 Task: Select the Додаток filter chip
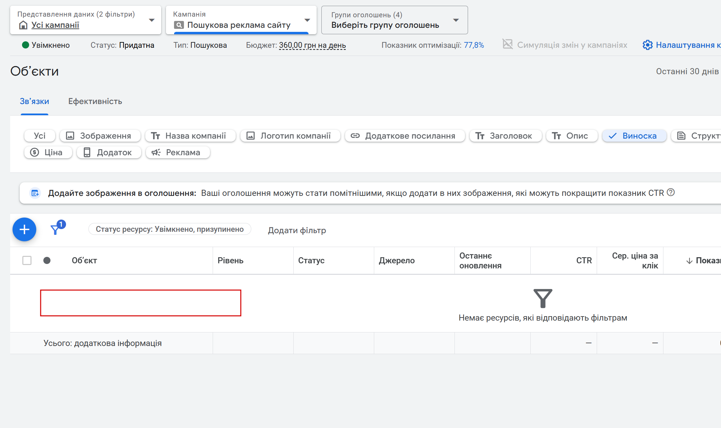click(x=109, y=152)
